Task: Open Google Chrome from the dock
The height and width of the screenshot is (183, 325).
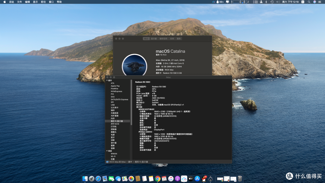Action: tap(157, 178)
